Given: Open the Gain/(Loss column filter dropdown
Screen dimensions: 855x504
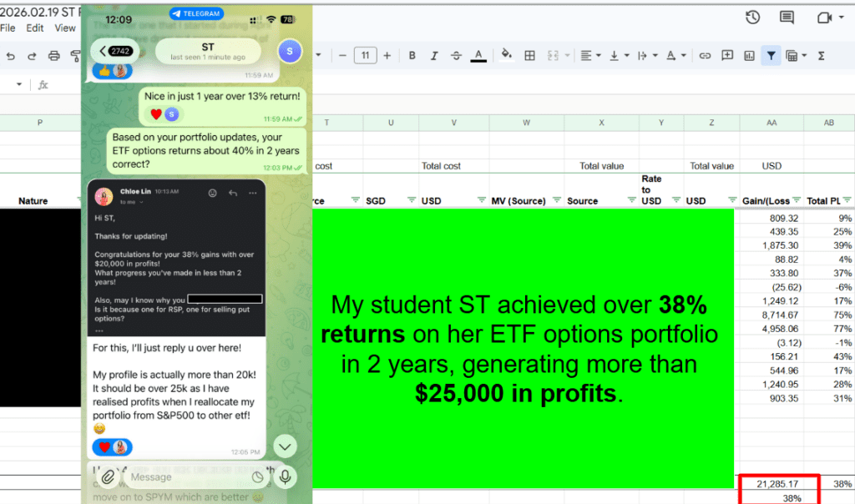Looking at the screenshot, I should pyautogui.click(x=795, y=200).
